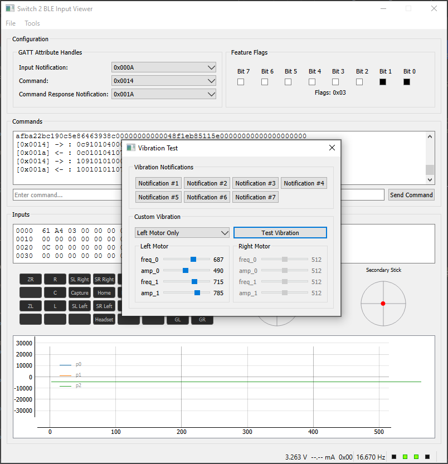Image resolution: width=448 pixels, height=464 pixels.
Task: Click the first green status LED indicator
Action: [x=405, y=457]
